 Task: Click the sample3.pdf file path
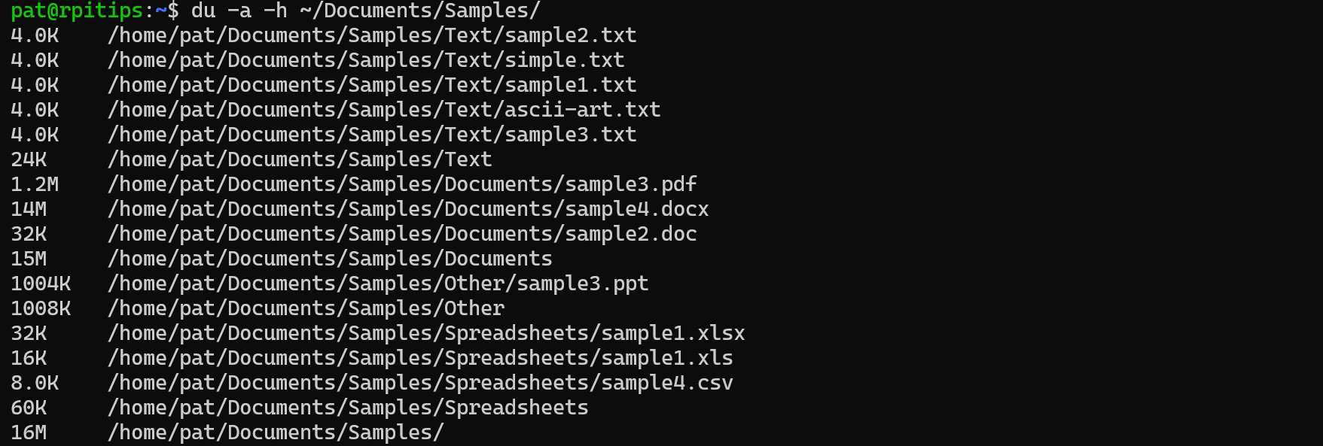click(x=402, y=184)
